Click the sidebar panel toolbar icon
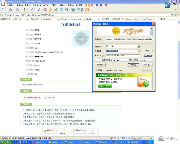 point(78,10)
